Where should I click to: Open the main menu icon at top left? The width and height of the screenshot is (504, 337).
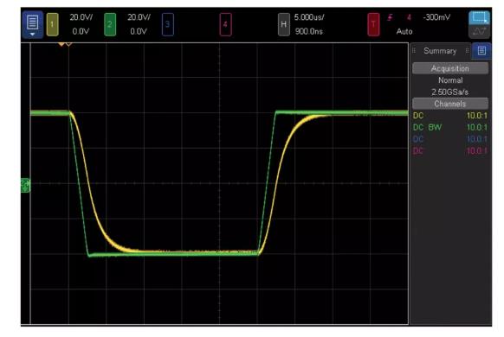32,25
